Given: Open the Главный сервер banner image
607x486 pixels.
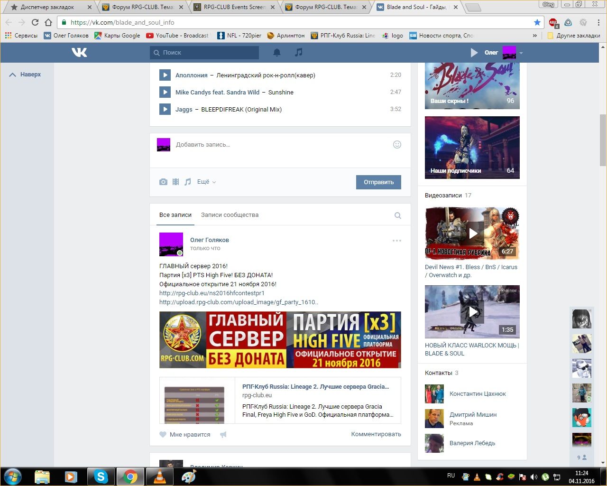Looking at the screenshot, I should pyautogui.click(x=280, y=340).
